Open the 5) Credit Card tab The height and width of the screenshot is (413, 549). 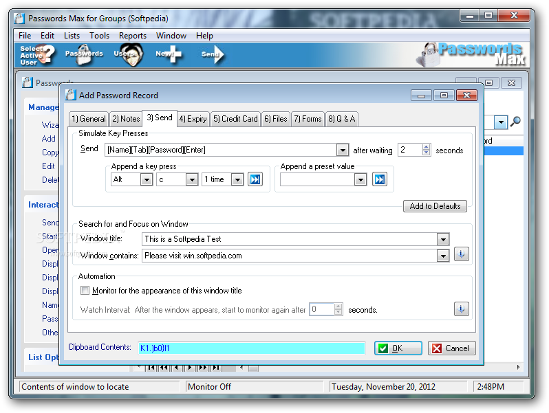coord(235,120)
